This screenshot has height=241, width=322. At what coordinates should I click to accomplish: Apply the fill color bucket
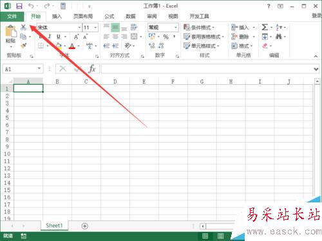(x=59, y=46)
